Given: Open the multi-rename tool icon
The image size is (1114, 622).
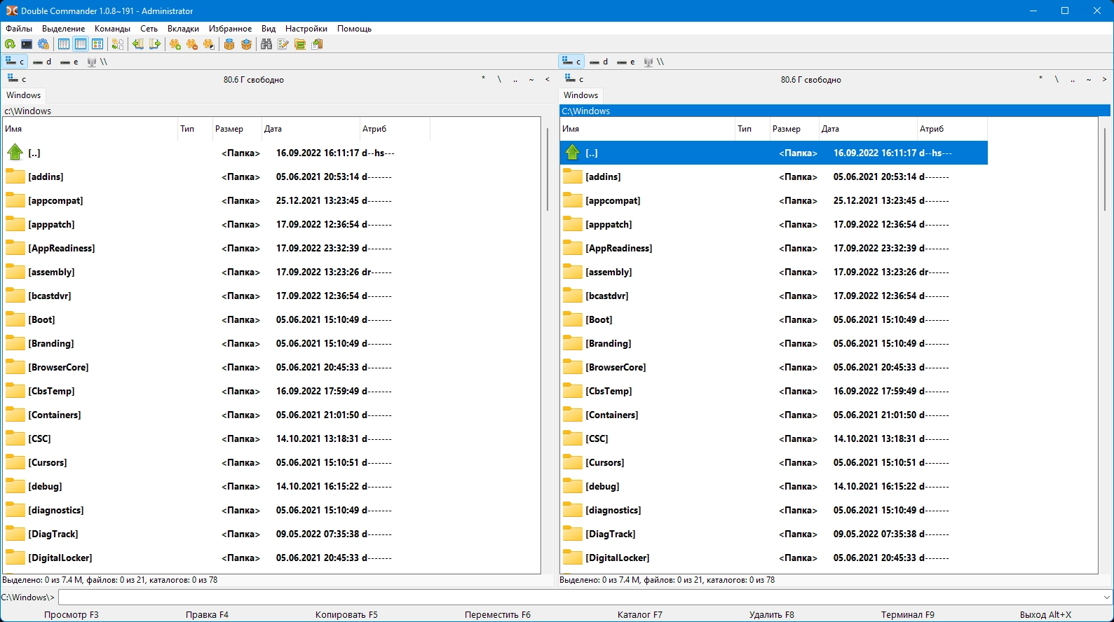Looking at the screenshot, I should pyautogui.click(x=283, y=44).
